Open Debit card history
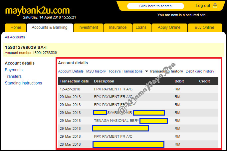The width and height of the screenshot is (227, 151). (200, 71)
